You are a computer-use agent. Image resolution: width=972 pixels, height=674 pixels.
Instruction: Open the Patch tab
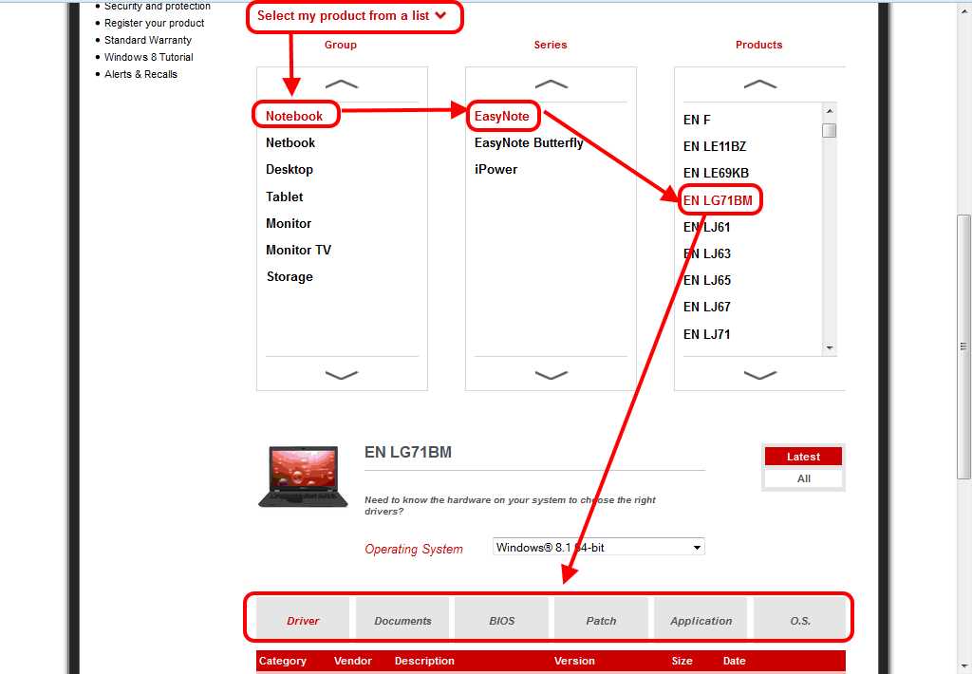coord(601,618)
